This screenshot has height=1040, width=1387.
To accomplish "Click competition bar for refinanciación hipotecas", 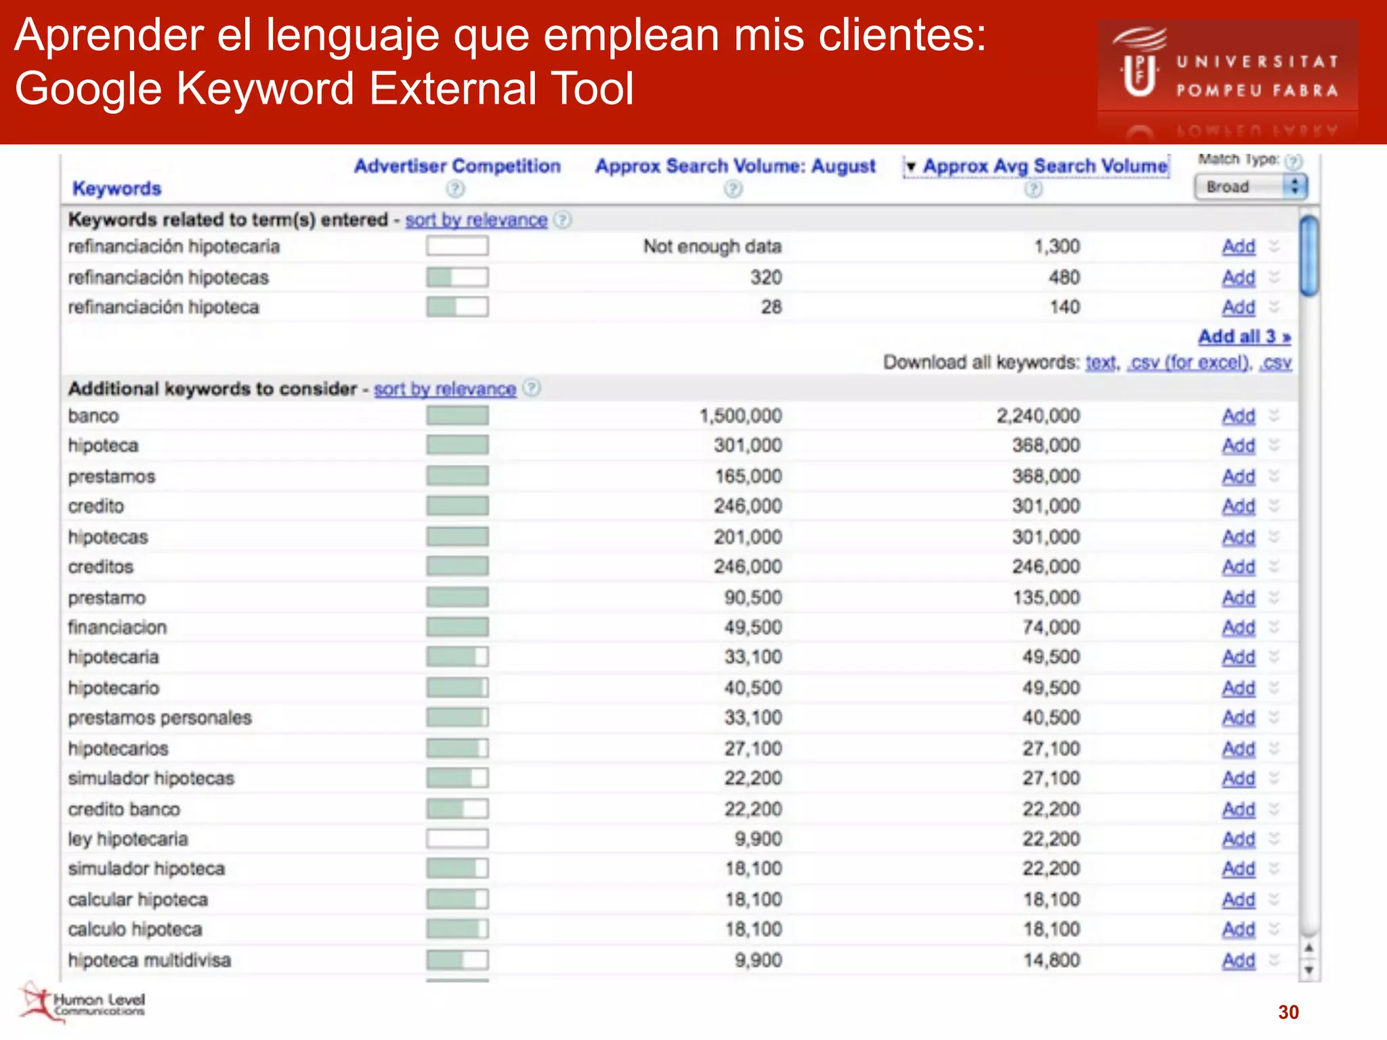I will click(x=457, y=277).
